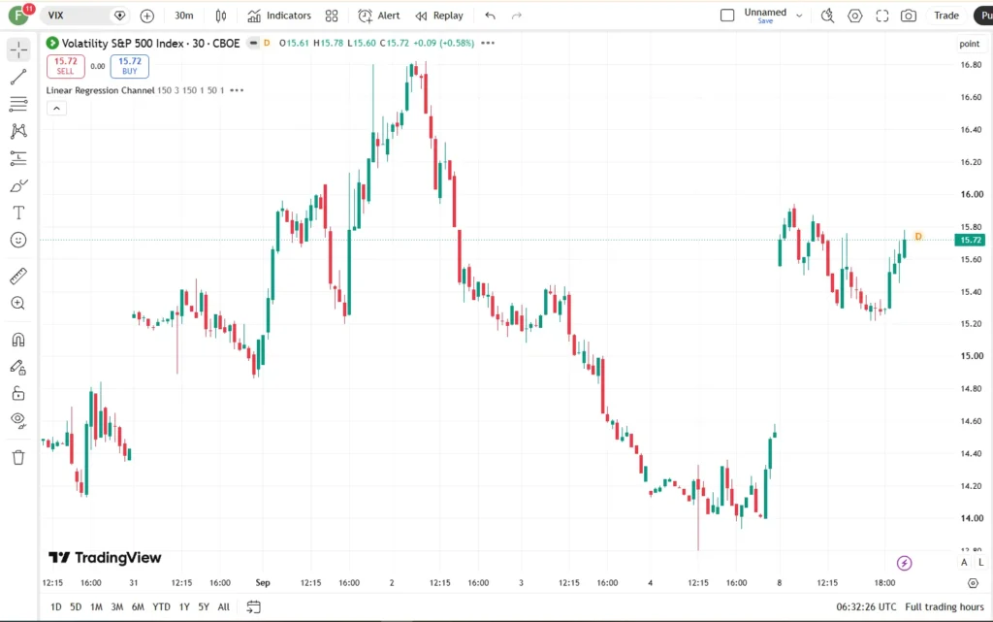Toggle stay in drawing mode
Image resolution: width=993 pixels, height=622 pixels.
coord(18,367)
